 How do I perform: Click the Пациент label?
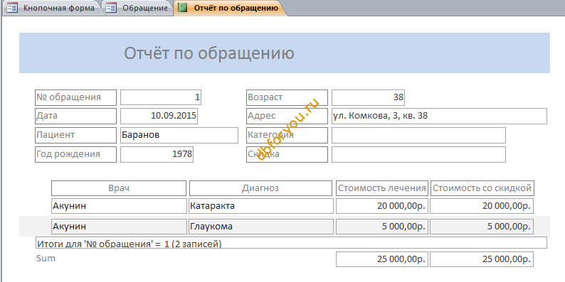(75, 135)
